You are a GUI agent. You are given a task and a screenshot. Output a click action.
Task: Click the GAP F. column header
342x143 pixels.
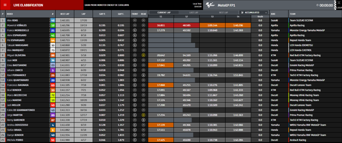(121, 14)
